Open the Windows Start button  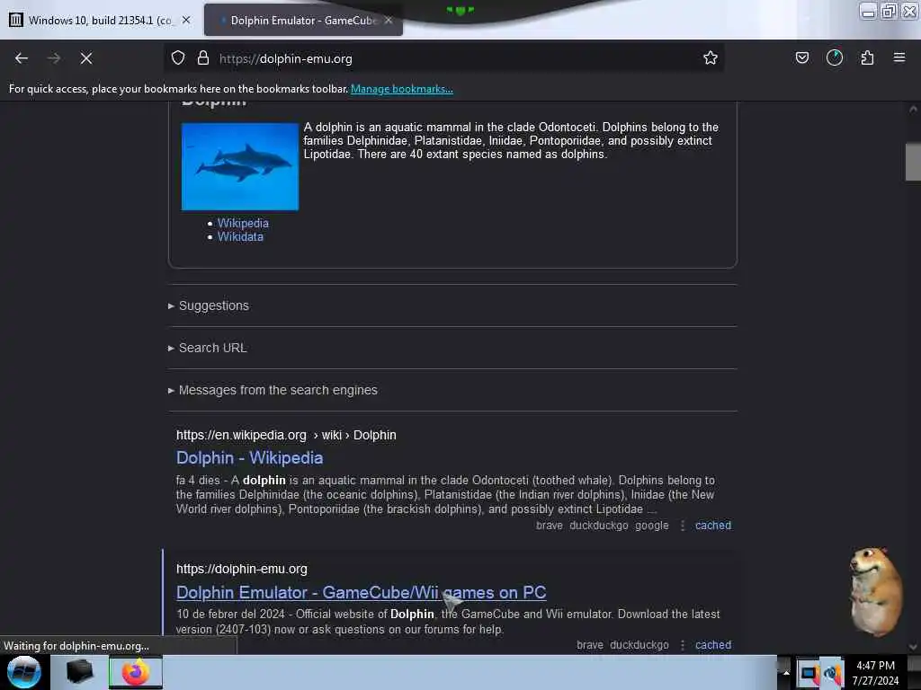pos(23,672)
